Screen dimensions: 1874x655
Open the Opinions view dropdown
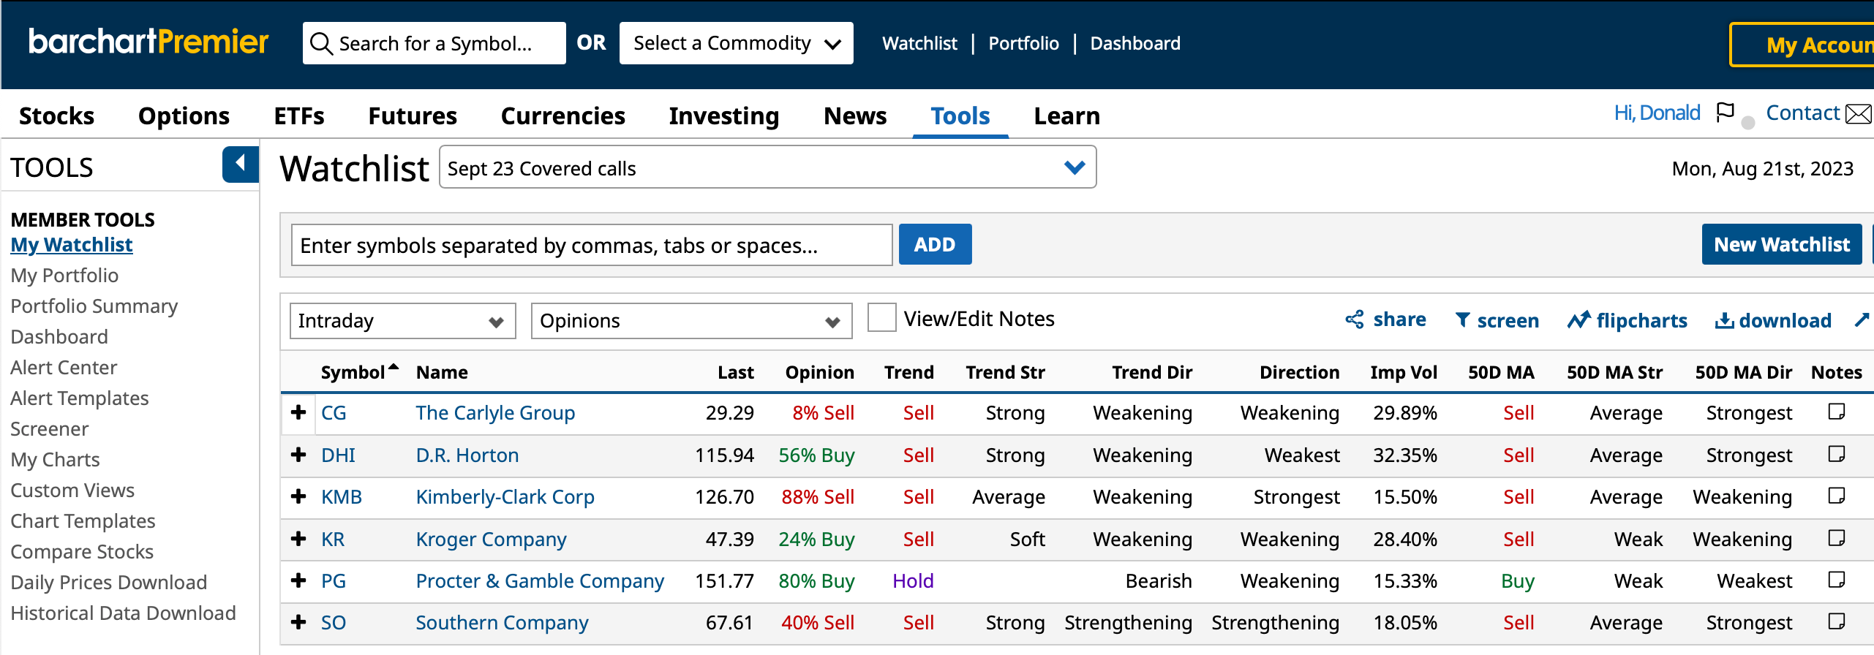point(691,321)
